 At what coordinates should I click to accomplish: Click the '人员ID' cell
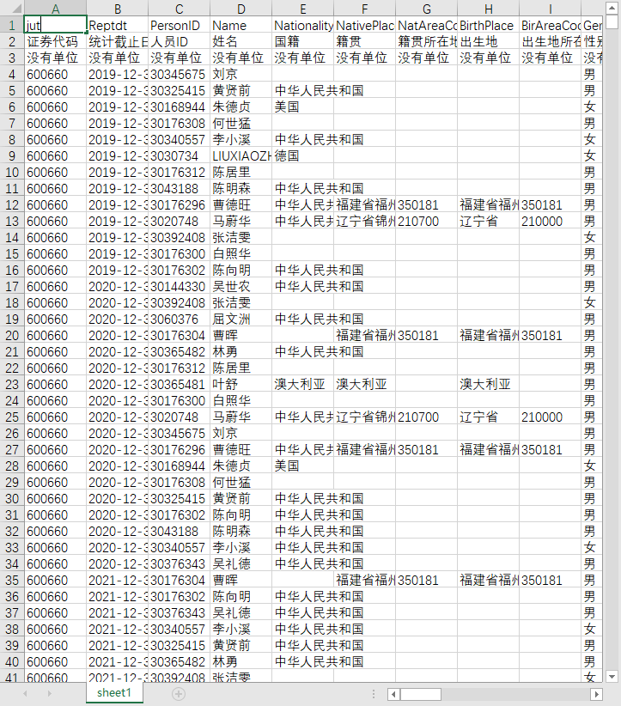[180, 41]
